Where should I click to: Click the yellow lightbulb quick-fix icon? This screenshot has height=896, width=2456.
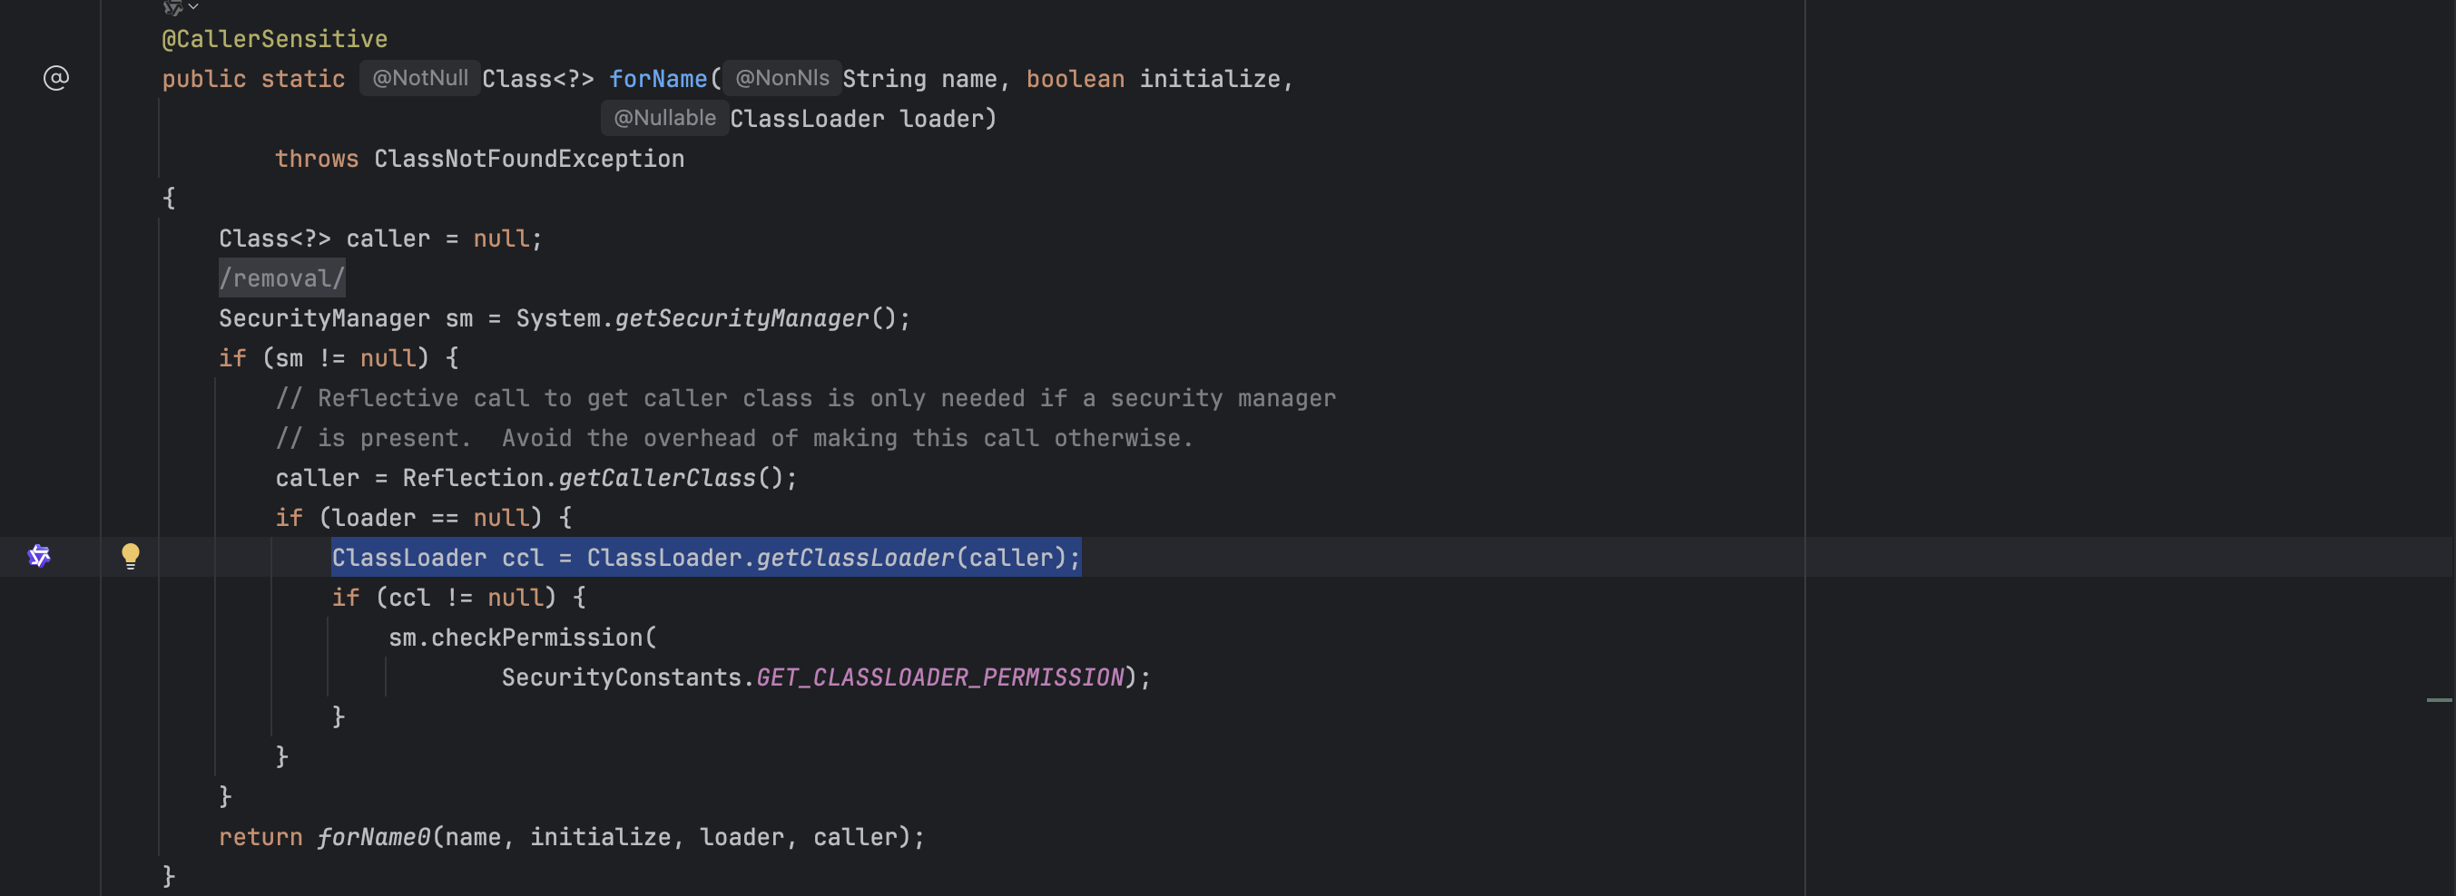131,555
